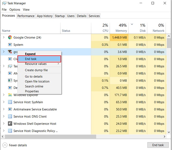Image resolution: width=172 pixels, height=150 pixels.
Task: Select the Service Host: SysMain row name
Action: click(28, 102)
